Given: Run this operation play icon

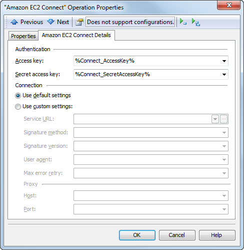Looking at the screenshot, I should pos(183,22).
